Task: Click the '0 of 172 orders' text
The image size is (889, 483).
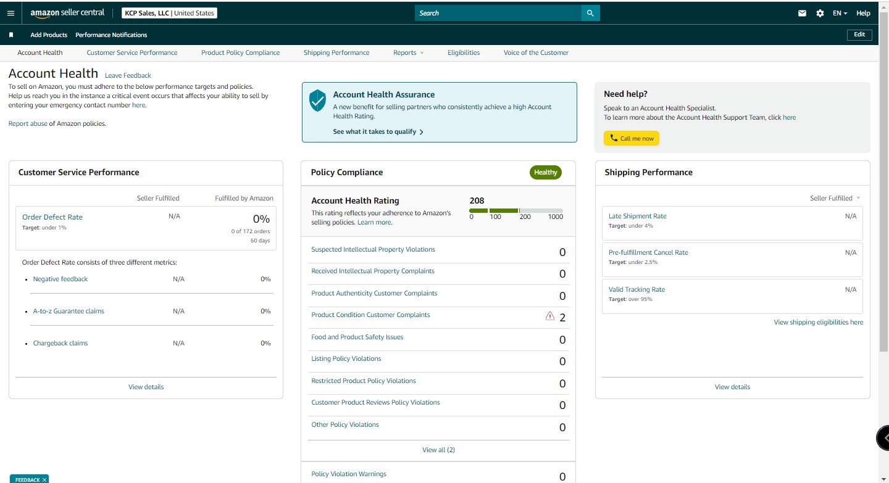Action: coord(251,231)
